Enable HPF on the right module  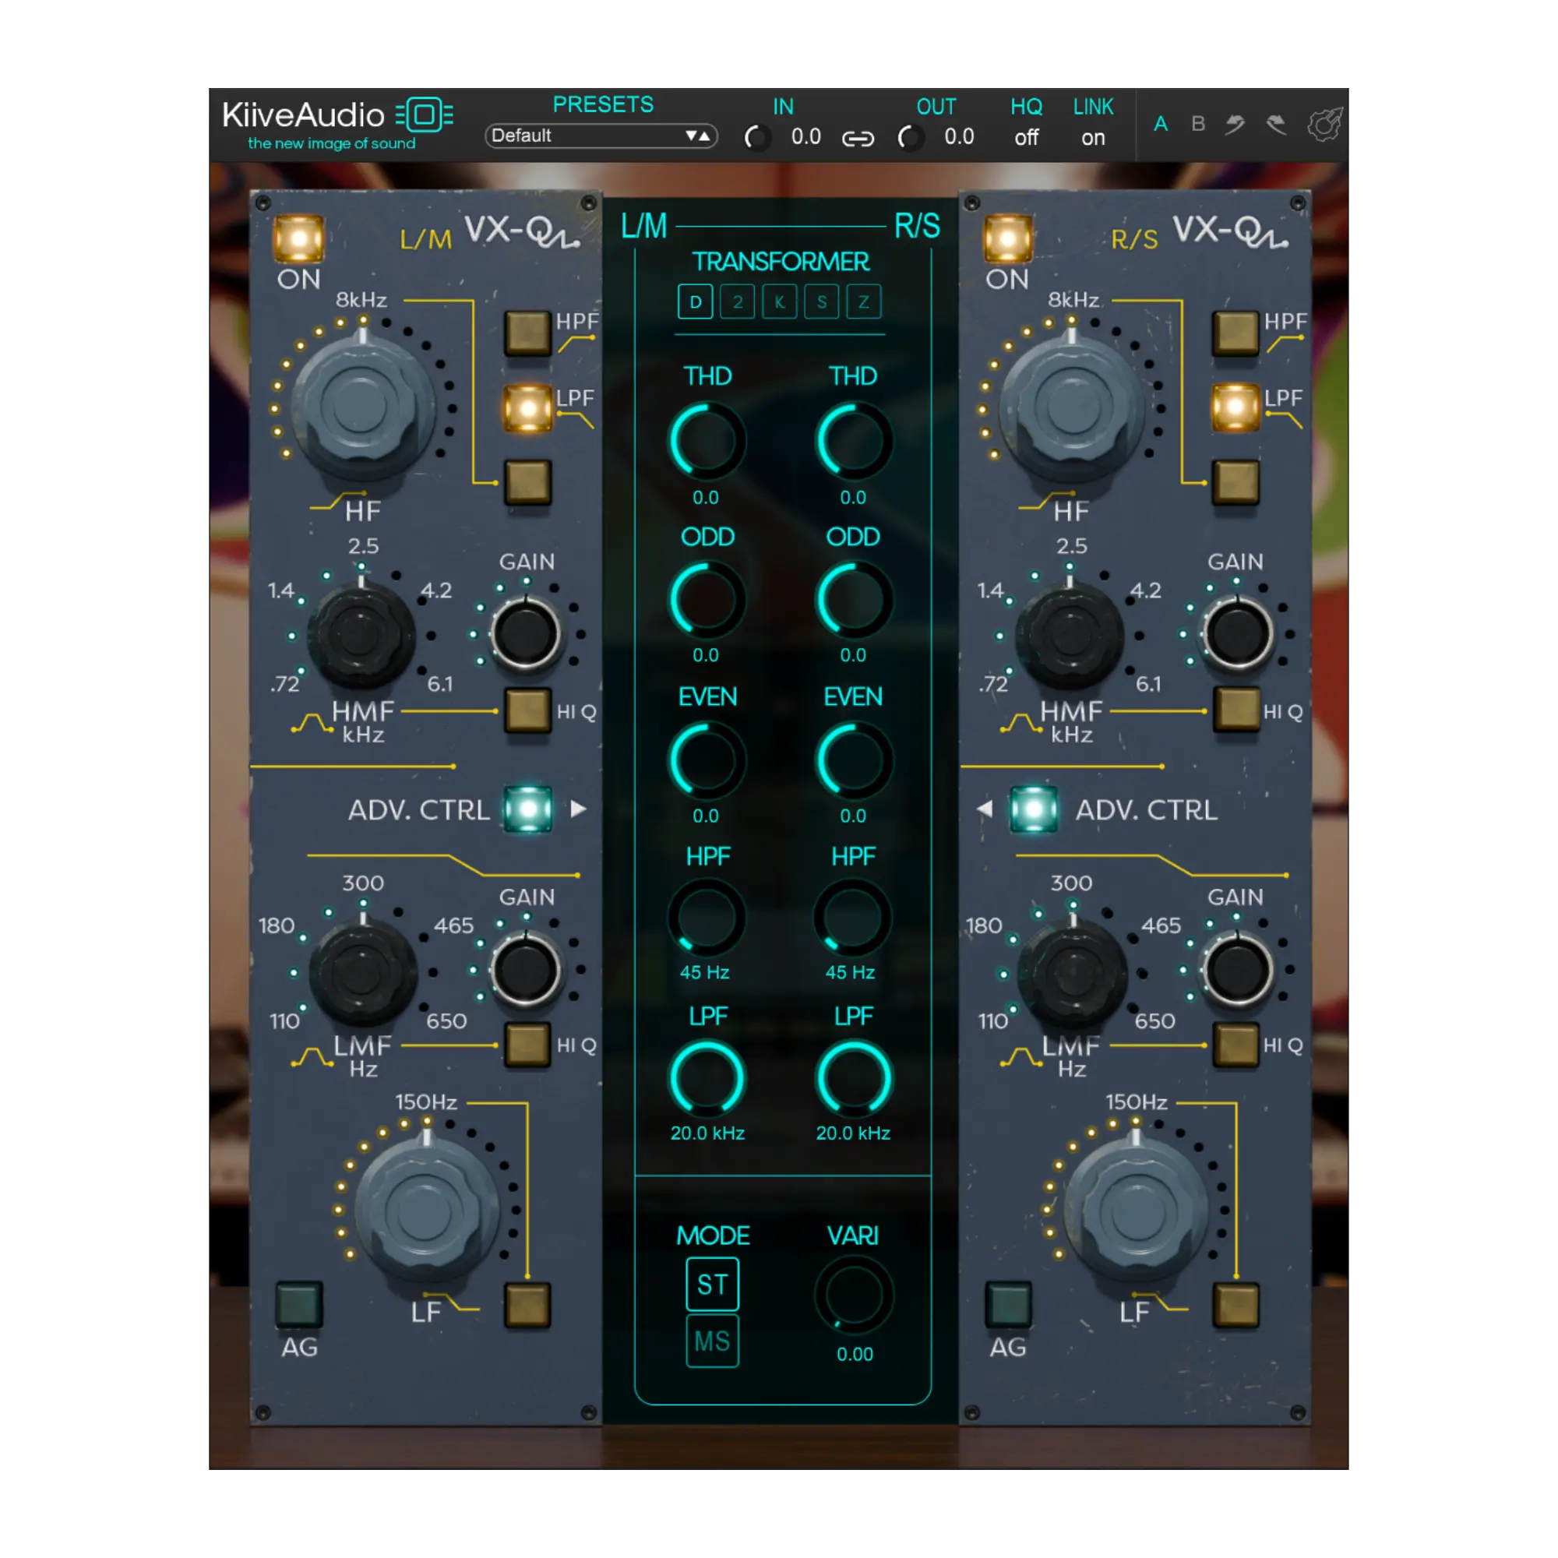click(1234, 333)
